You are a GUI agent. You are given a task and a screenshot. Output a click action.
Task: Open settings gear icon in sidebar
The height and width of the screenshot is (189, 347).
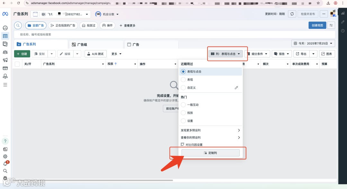coord(5,157)
